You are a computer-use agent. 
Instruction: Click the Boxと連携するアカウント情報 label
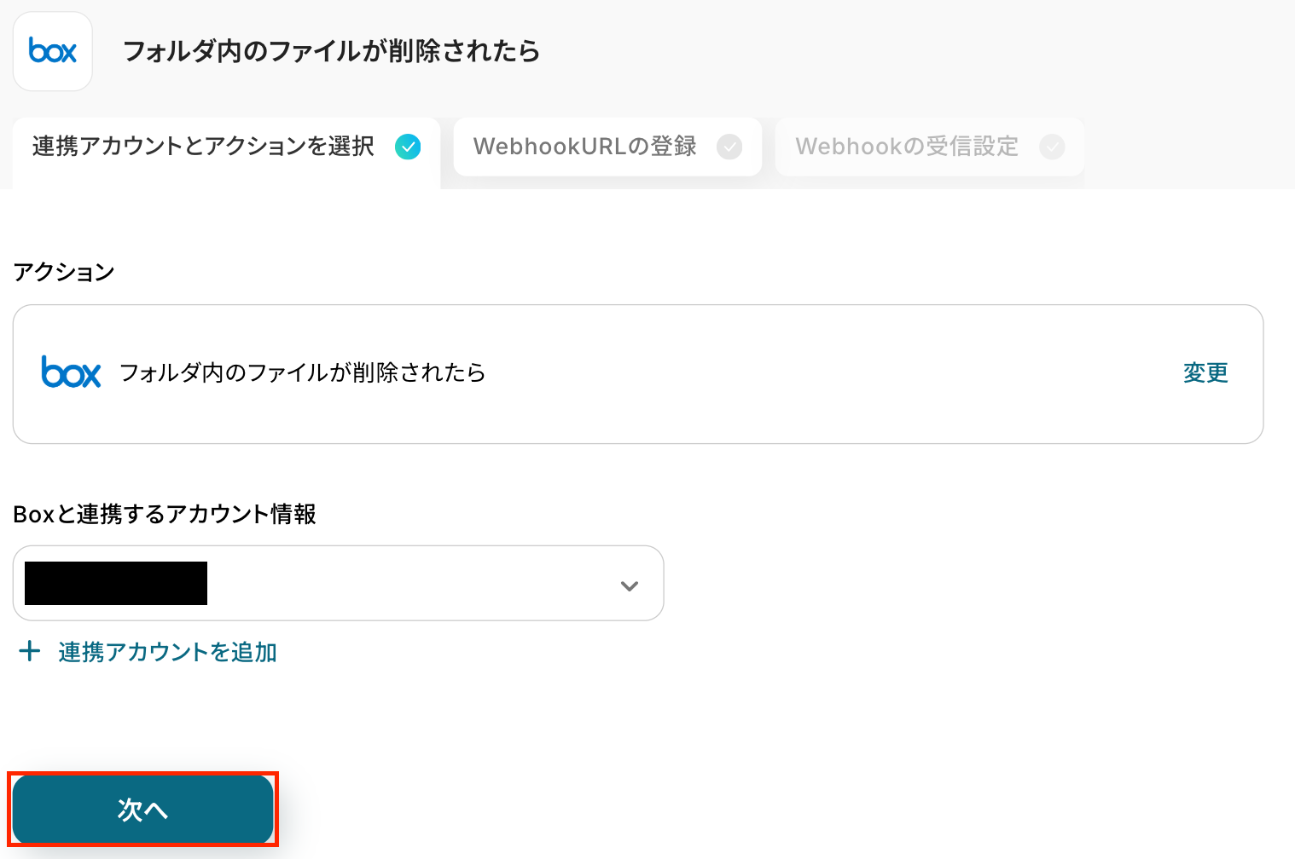point(165,514)
